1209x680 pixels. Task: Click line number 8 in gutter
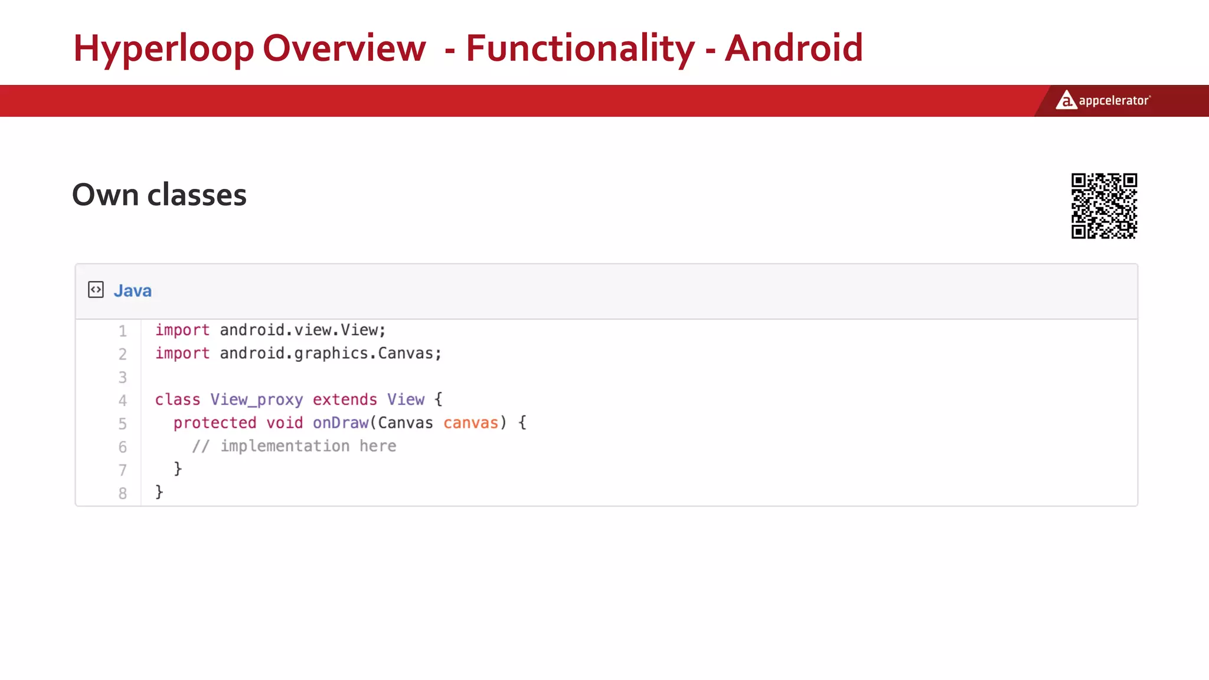(x=122, y=493)
